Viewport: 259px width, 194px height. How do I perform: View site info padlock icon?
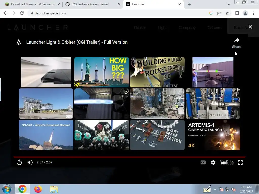pyautogui.click(x=32, y=13)
